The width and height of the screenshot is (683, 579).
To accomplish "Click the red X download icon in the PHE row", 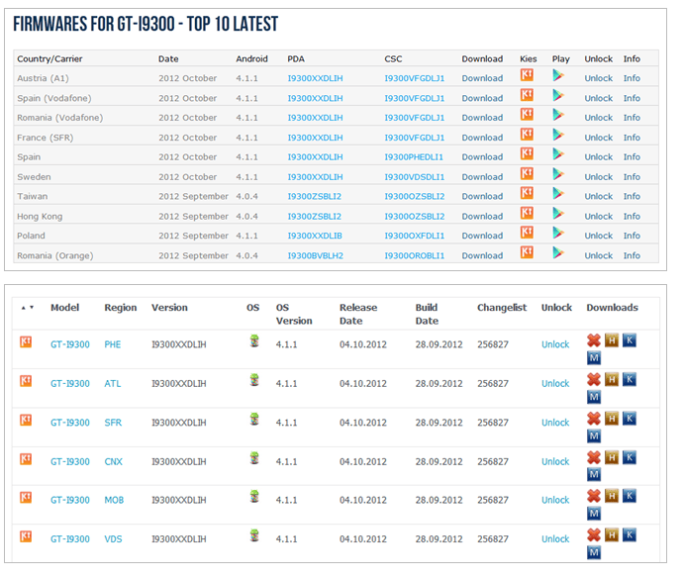I will [594, 340].
